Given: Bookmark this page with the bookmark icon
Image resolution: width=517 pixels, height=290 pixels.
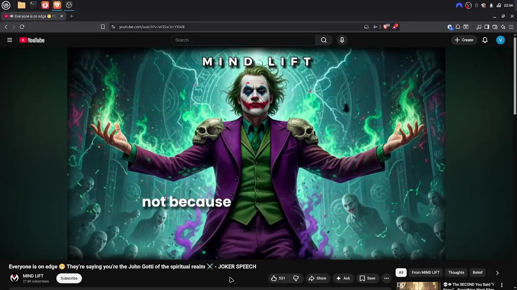Looking at the screenshot, I should tap(103, 27).
